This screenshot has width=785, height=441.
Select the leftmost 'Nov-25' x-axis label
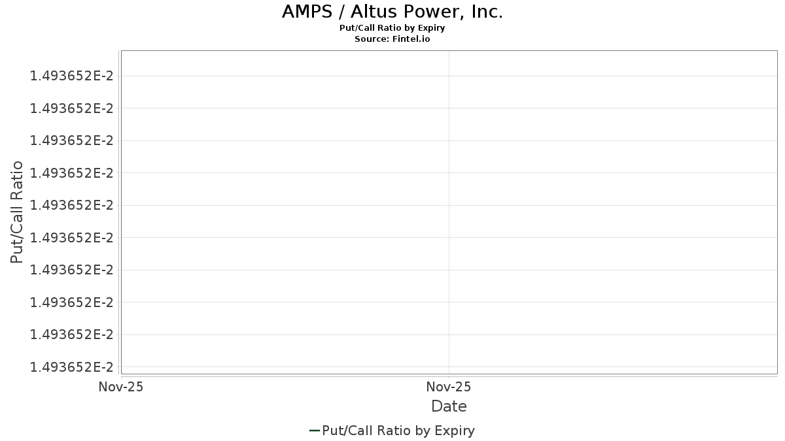click(121, 387)
